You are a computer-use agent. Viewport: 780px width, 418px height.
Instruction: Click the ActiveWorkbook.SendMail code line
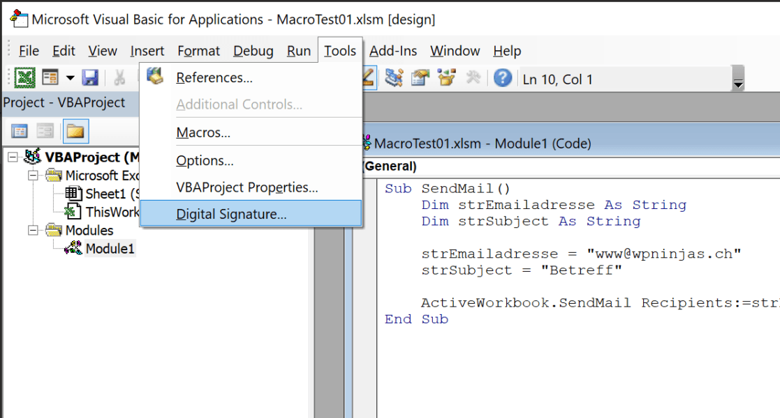pyautogui.click(x=601, y=303)
